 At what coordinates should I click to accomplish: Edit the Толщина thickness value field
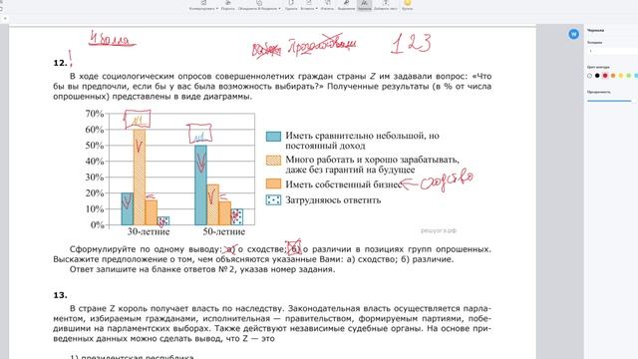point(612,51)
